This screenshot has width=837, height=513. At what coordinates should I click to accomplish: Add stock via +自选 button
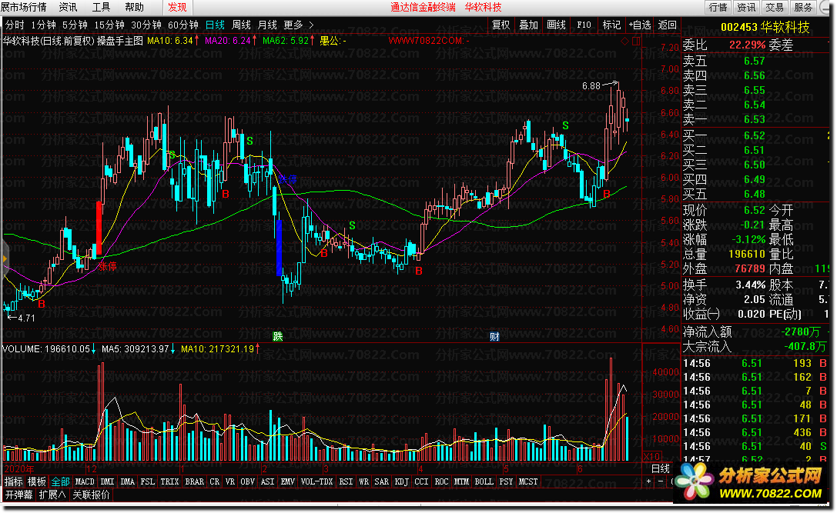640,25
